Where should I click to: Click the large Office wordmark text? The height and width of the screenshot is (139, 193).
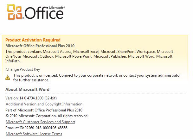point(44,13)
